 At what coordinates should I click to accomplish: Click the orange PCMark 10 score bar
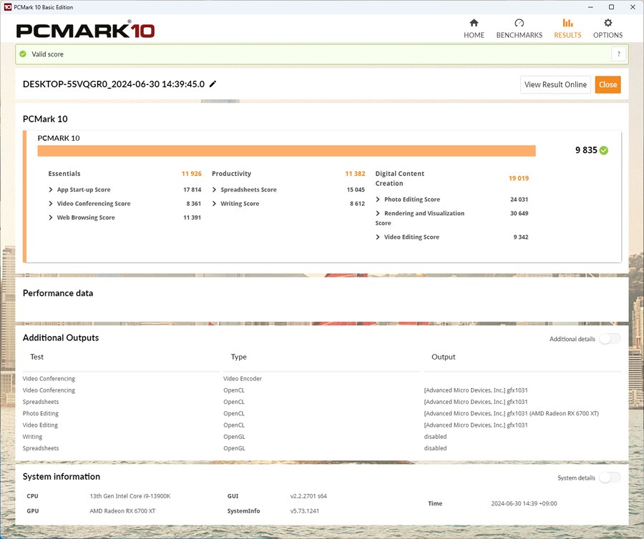(x=286, y=151)
